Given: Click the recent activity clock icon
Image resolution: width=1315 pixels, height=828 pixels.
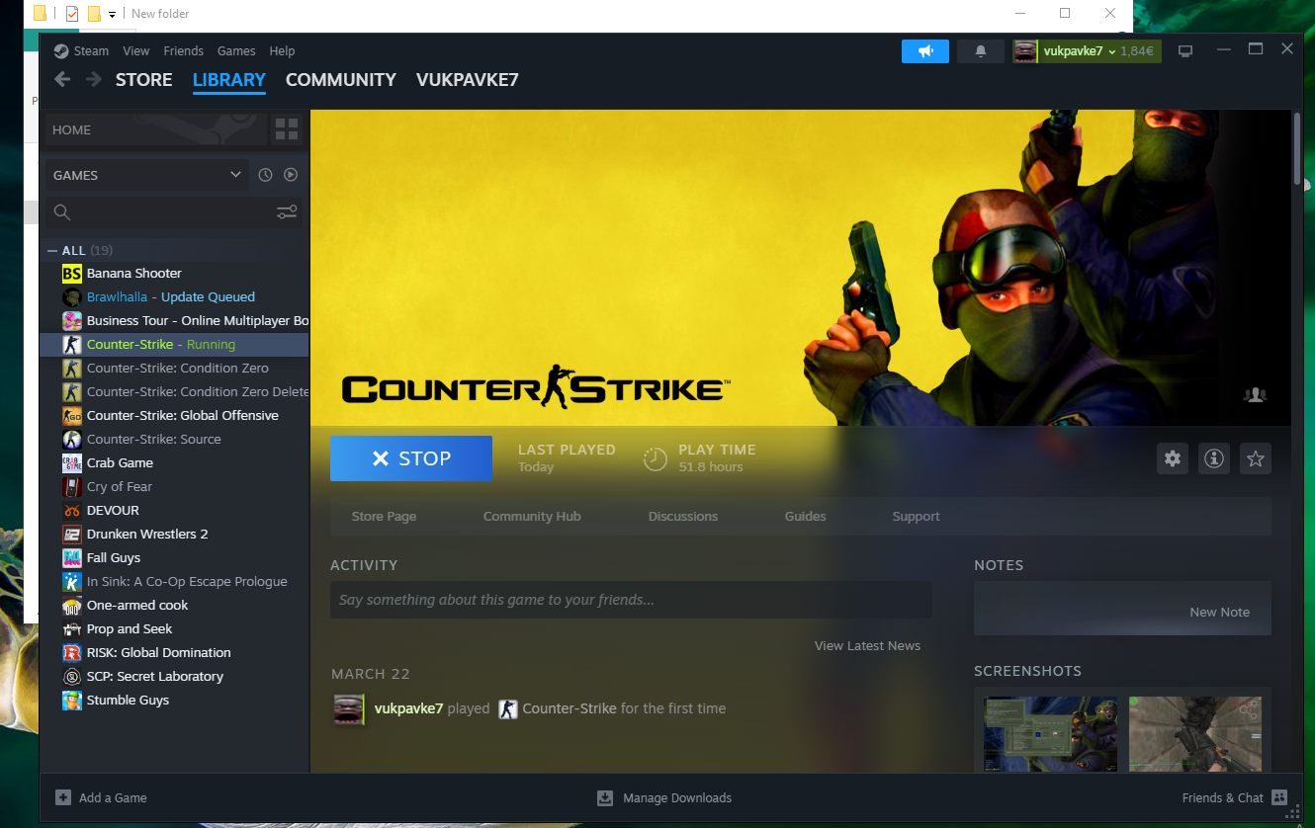Looking at the screenshot, I should tap(265, 175).
